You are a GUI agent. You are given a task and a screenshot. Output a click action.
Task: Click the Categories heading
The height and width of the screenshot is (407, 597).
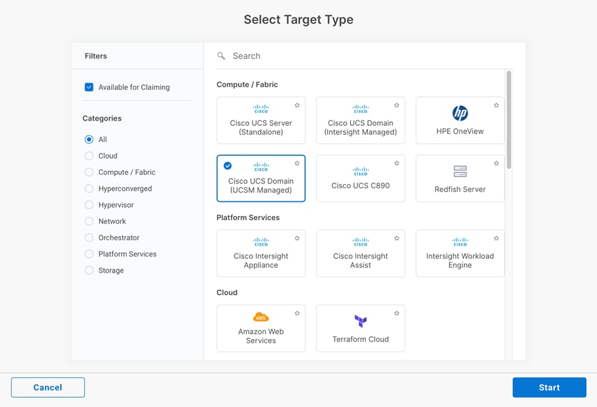click(x=102, y=118)
